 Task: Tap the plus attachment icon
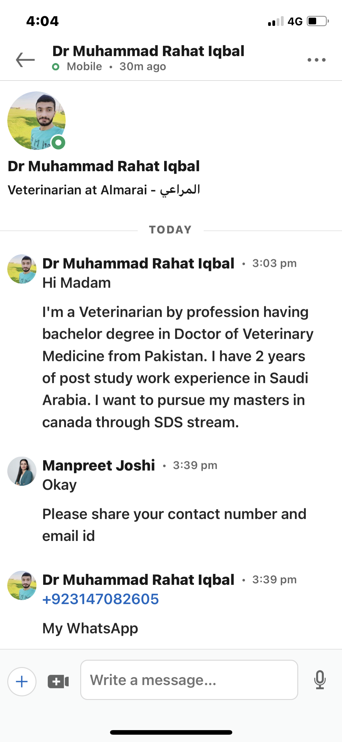[22, 681]
